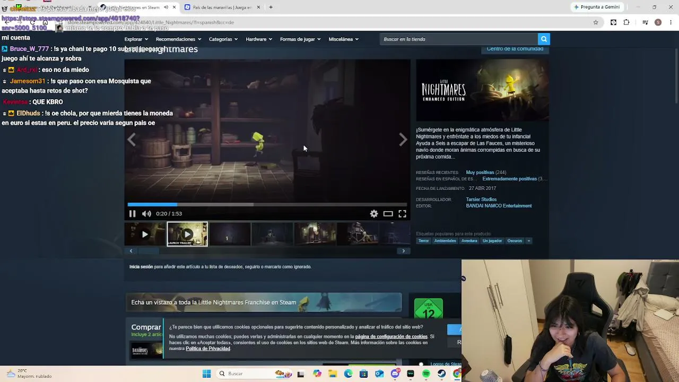The image size is (679, 382).
Task: Select the Aventura tag
Action: coord(469,241)
